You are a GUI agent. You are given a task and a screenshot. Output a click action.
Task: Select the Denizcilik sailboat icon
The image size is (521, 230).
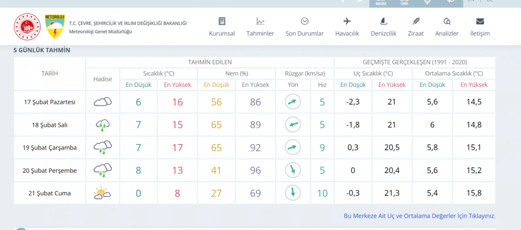click(383, 21)
